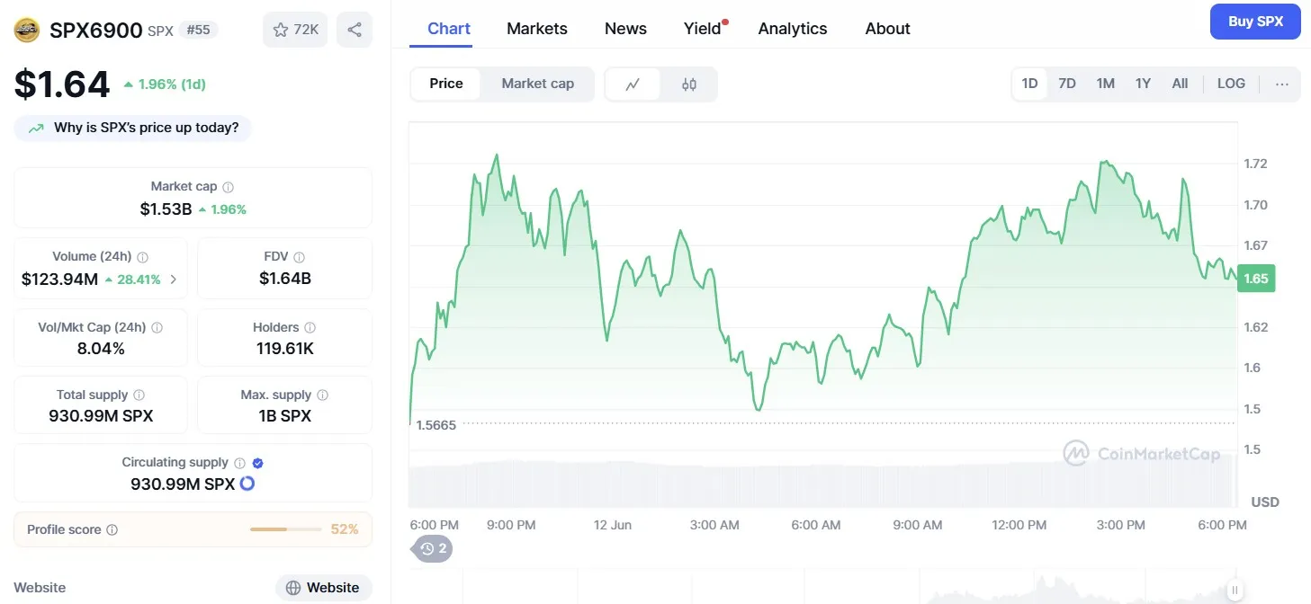Select the line chart icon
1311x604 pixels.
point(633,84)
